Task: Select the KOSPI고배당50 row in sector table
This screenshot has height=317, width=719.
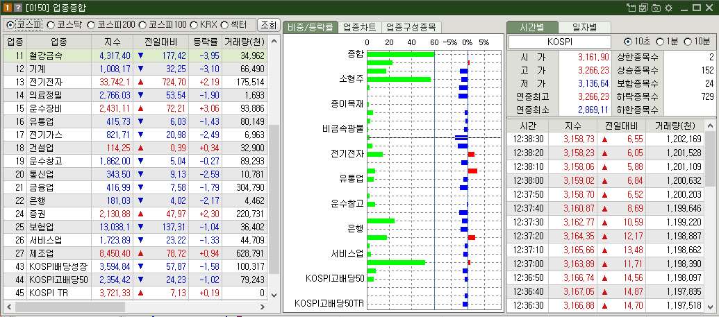Action: (135, 280)
